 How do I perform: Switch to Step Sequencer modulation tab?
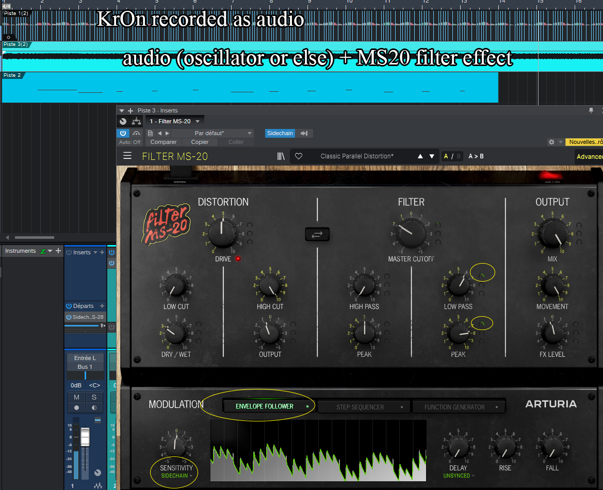pos(363,407)
